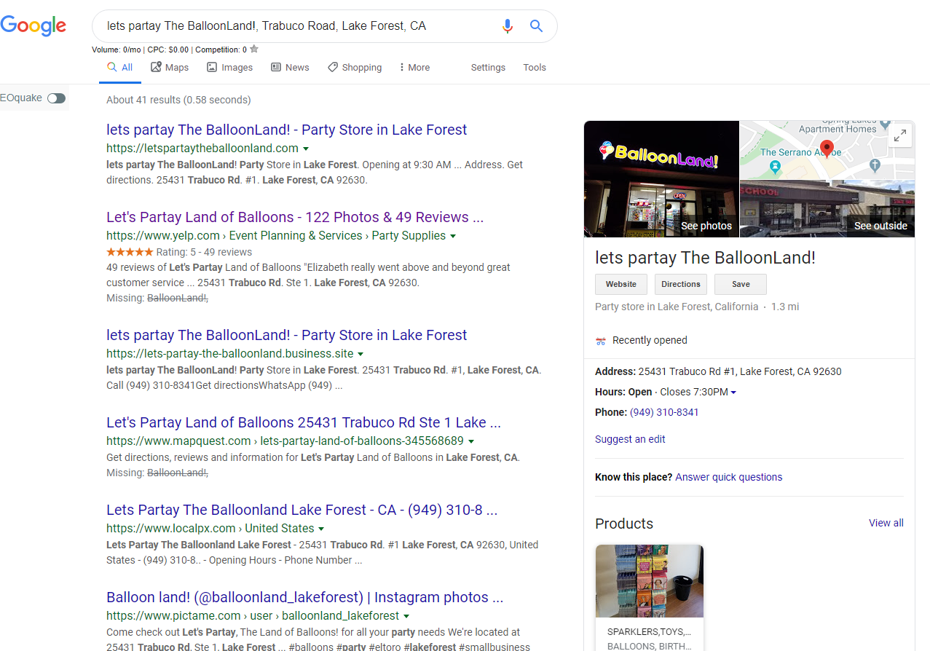Screen dimensions: 930x651
Task: Open the All results tab
Action: click(120, 68)
